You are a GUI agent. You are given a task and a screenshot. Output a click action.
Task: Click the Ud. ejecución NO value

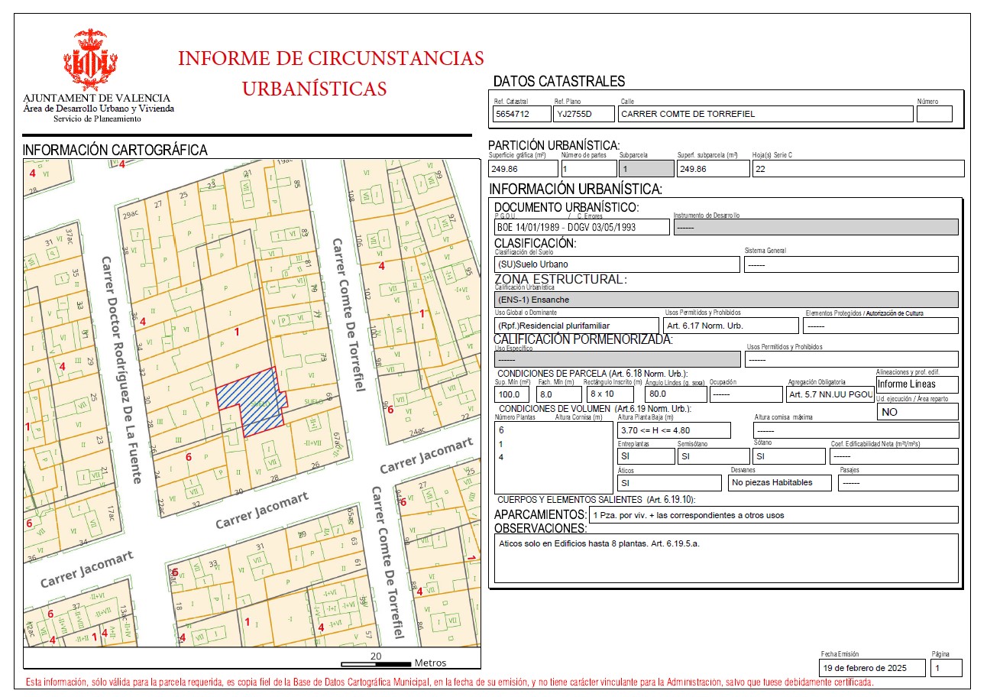[917, 412]
